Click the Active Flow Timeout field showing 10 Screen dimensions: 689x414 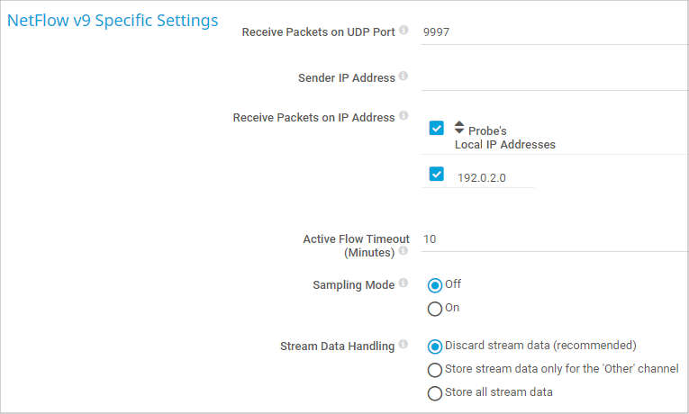[549, 239]
